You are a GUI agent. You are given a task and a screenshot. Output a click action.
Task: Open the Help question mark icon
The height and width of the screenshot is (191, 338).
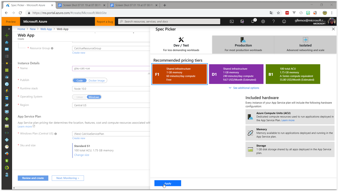[x=274, y=22]
